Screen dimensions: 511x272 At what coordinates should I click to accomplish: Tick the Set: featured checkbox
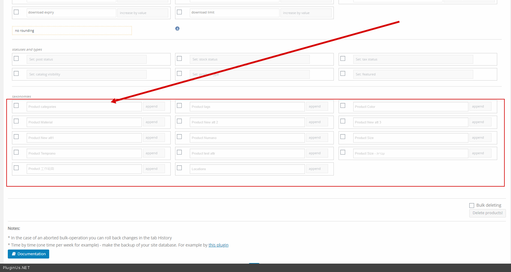coord(343,73)
